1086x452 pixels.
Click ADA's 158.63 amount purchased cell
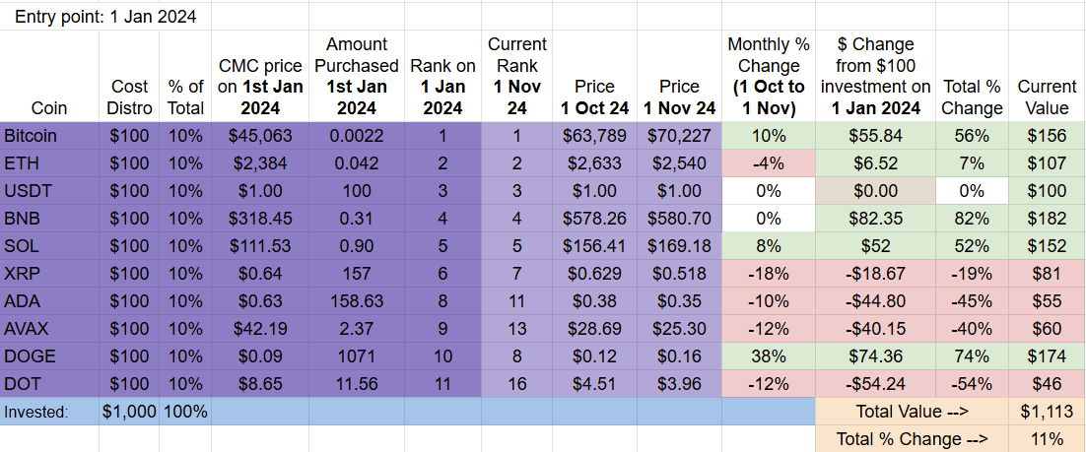(357, 301)
